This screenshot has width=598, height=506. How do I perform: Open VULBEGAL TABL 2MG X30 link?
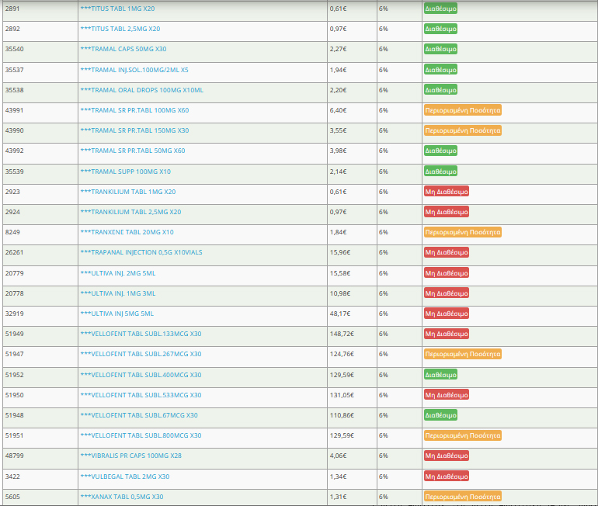[124, 477]
